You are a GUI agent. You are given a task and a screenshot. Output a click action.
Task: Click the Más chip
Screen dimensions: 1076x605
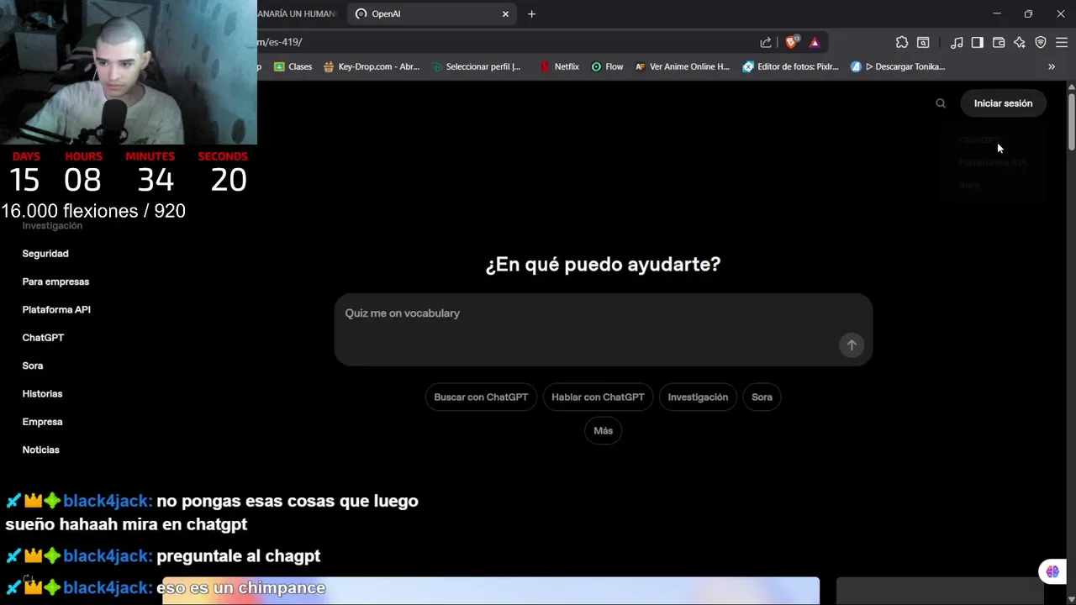coord(604,431)
